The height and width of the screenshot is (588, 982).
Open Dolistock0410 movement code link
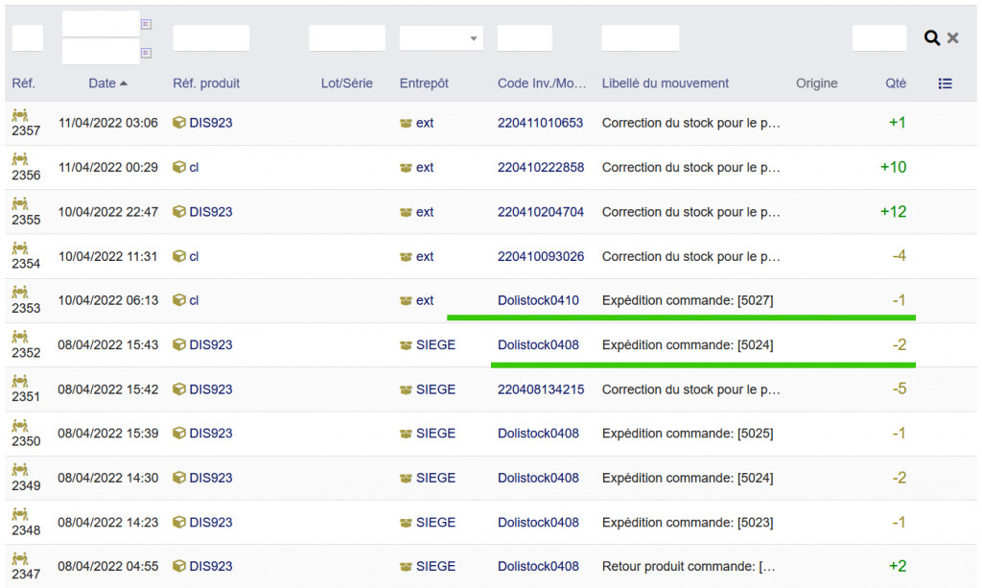click(x=538, y=300)
